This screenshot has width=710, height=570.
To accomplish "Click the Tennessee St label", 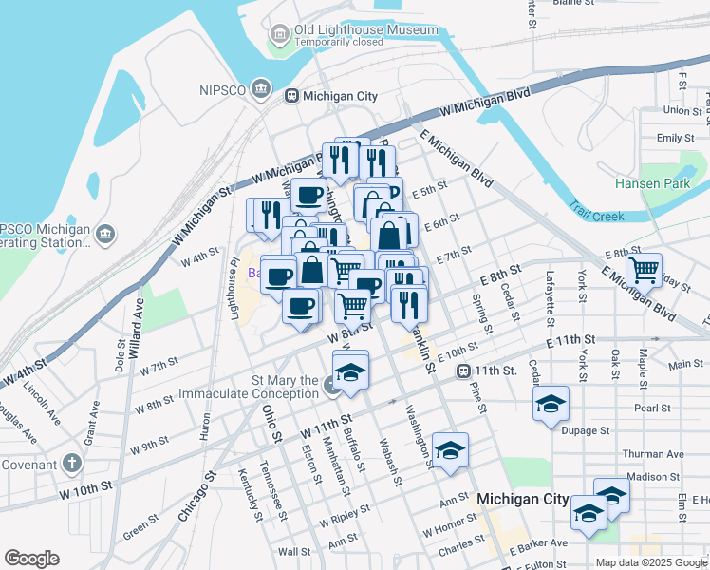I will click(x=273, y=491).
